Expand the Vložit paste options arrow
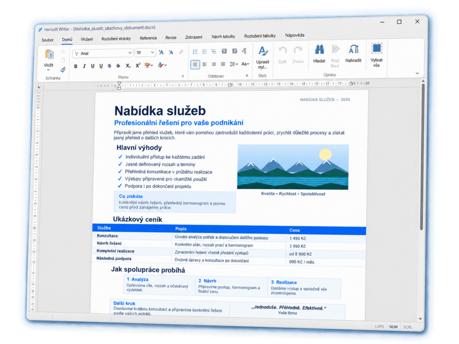Image resolution: width=459 pixels, height=344 pixels. 48,70
